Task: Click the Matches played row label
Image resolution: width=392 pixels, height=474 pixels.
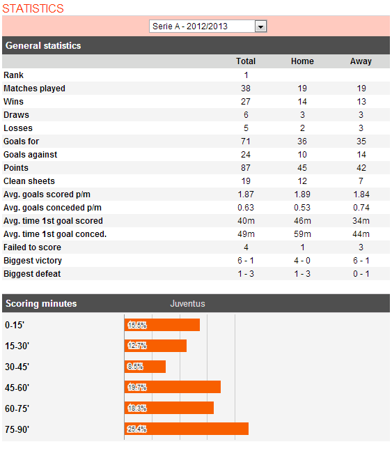Action: tap(34, 89)
